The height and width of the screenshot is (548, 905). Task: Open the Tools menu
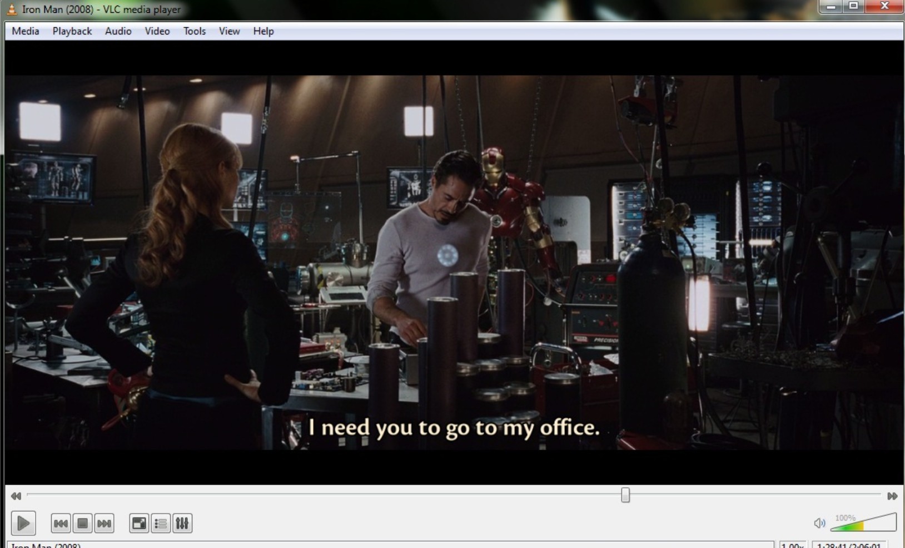coord(193,31)
